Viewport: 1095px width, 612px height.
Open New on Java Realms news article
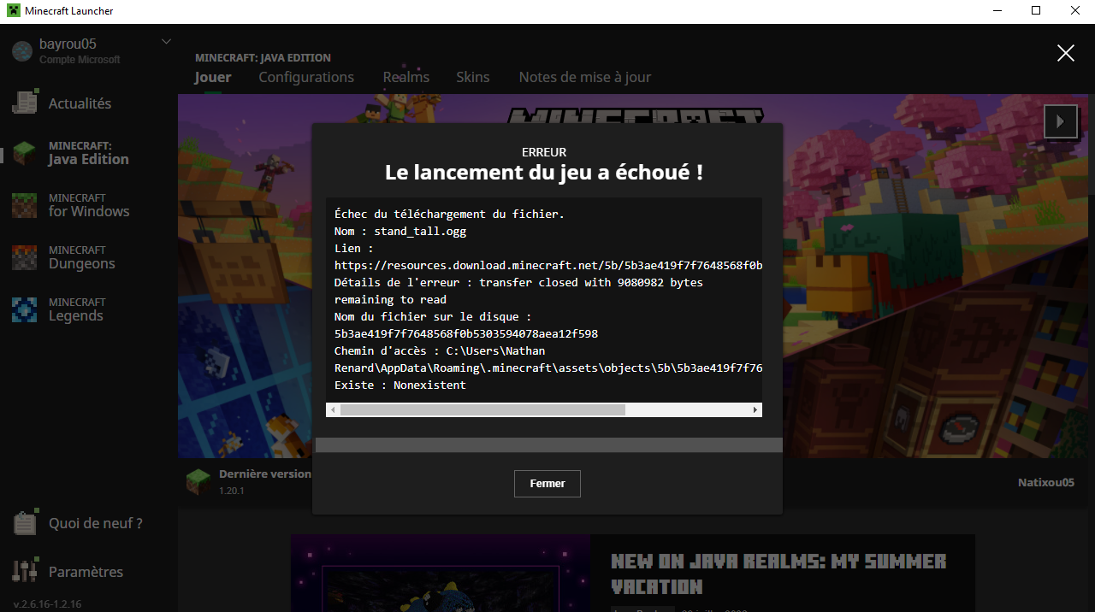click(x=778, y=574)
